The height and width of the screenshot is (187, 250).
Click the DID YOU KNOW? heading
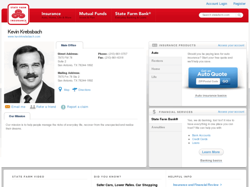pyautogui.click(x=107, y=177)
